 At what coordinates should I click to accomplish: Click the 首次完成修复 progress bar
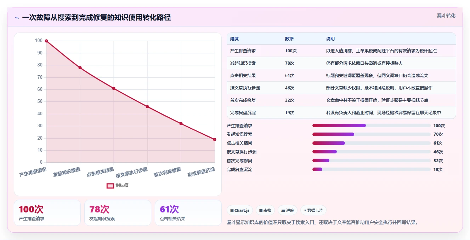pyautogui.click(x=371, y=160)
